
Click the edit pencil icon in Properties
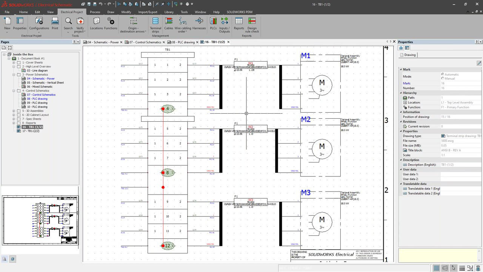tap(479, 63)
